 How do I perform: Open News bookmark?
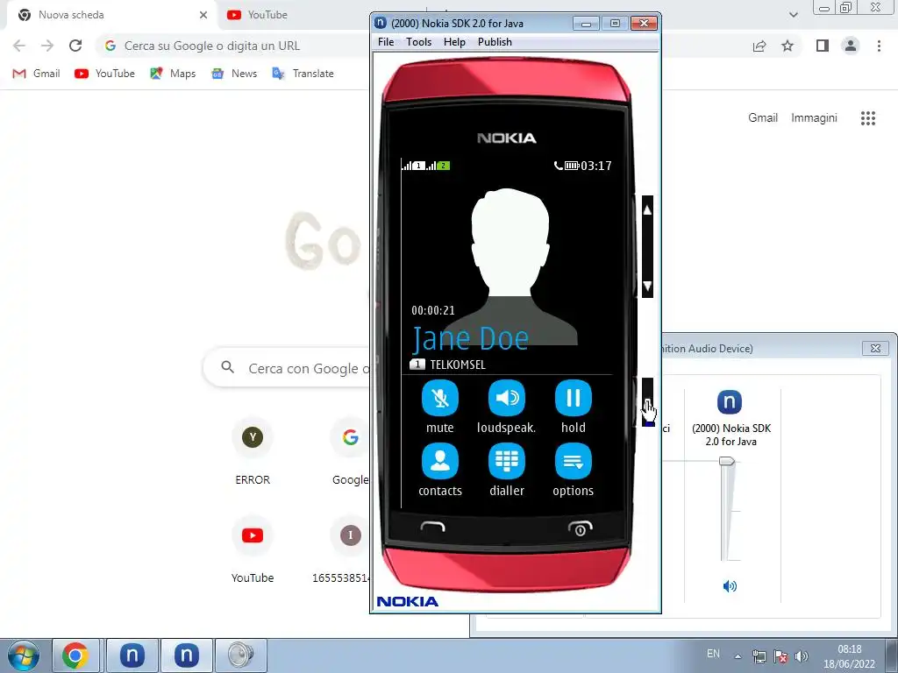coord(234,74)
